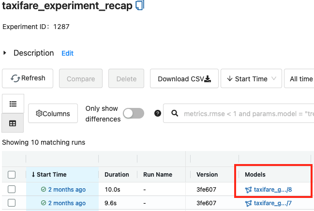Click the search magnifier icon
314x211 pixels.
click(x=175, y=113)
